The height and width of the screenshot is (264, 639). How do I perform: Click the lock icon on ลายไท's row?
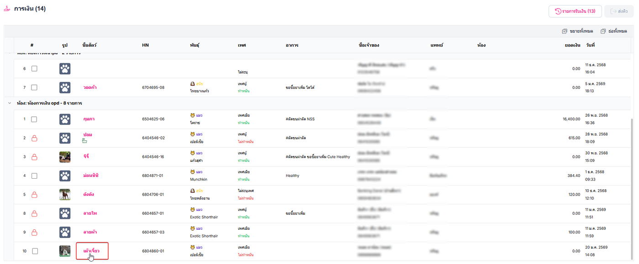pos(34,213)
